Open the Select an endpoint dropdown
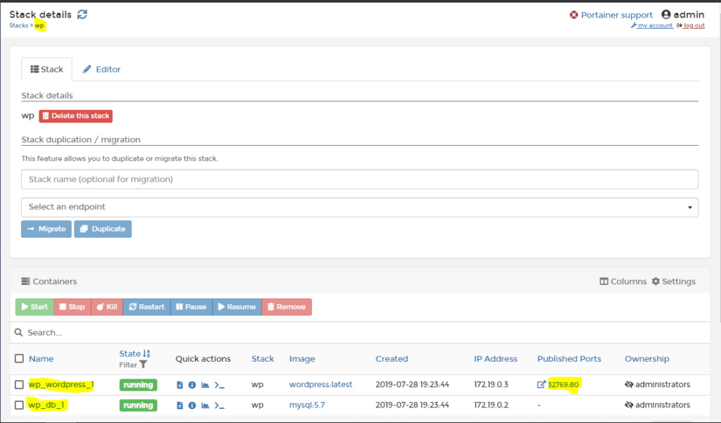The image size is (721, 423). point(360,207)
